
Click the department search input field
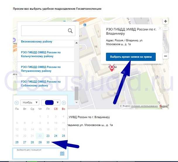click(x=44, y=31)
